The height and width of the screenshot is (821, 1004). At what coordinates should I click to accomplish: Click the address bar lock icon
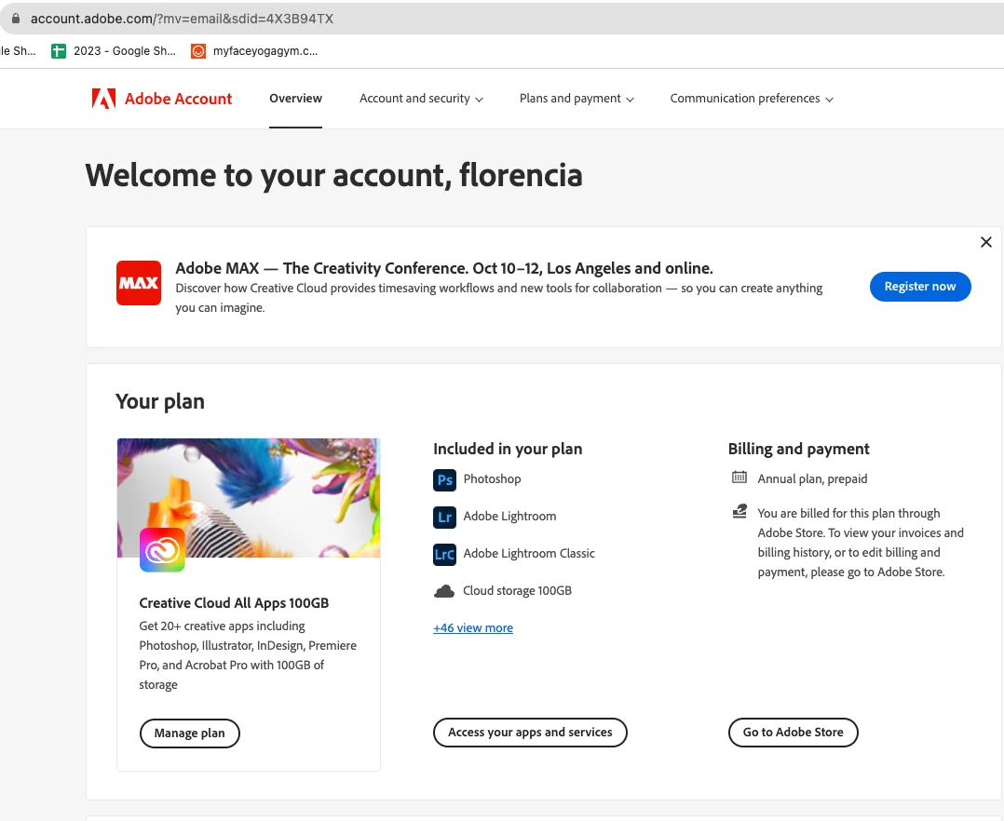[16, 19]
